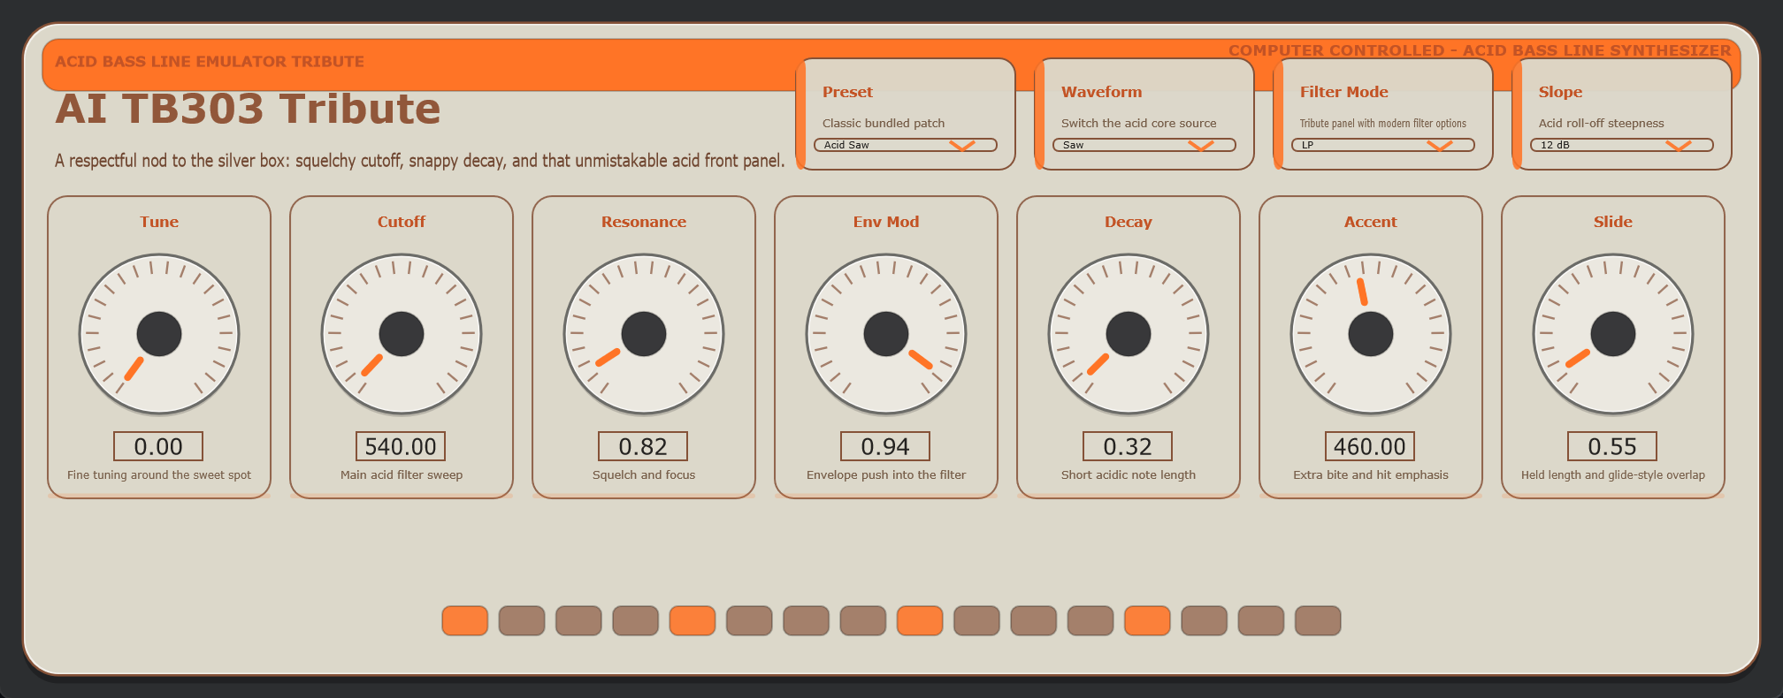Screen dimensions: 1783x698
Task: Toggle sequencer step 9 (lit orange)
Action: click(920, 620)
